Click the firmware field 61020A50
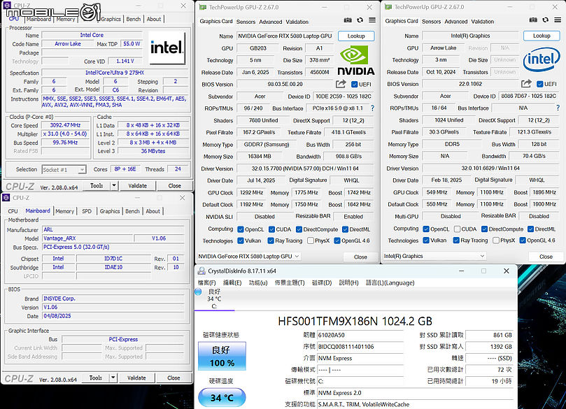The image size is (566, 409). 360,335
